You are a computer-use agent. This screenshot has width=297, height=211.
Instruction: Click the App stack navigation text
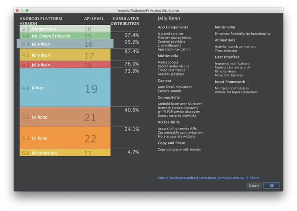point(174,49)
